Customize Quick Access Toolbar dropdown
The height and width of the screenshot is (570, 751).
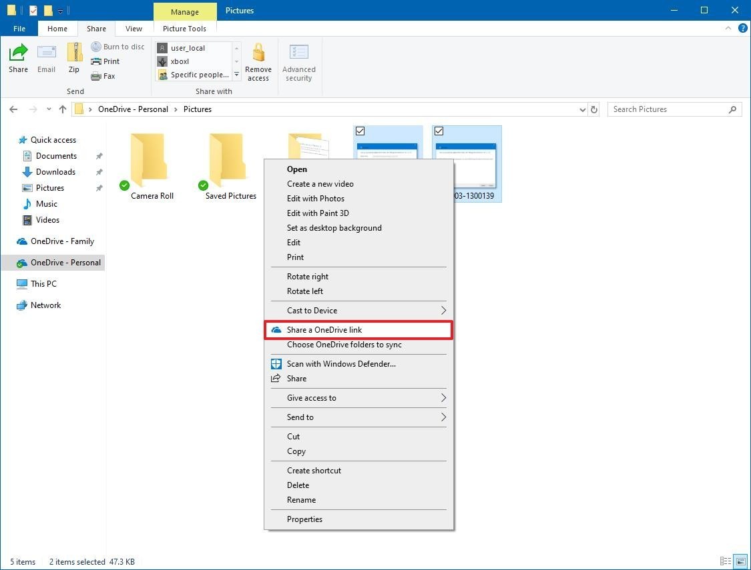pos(60,11)
